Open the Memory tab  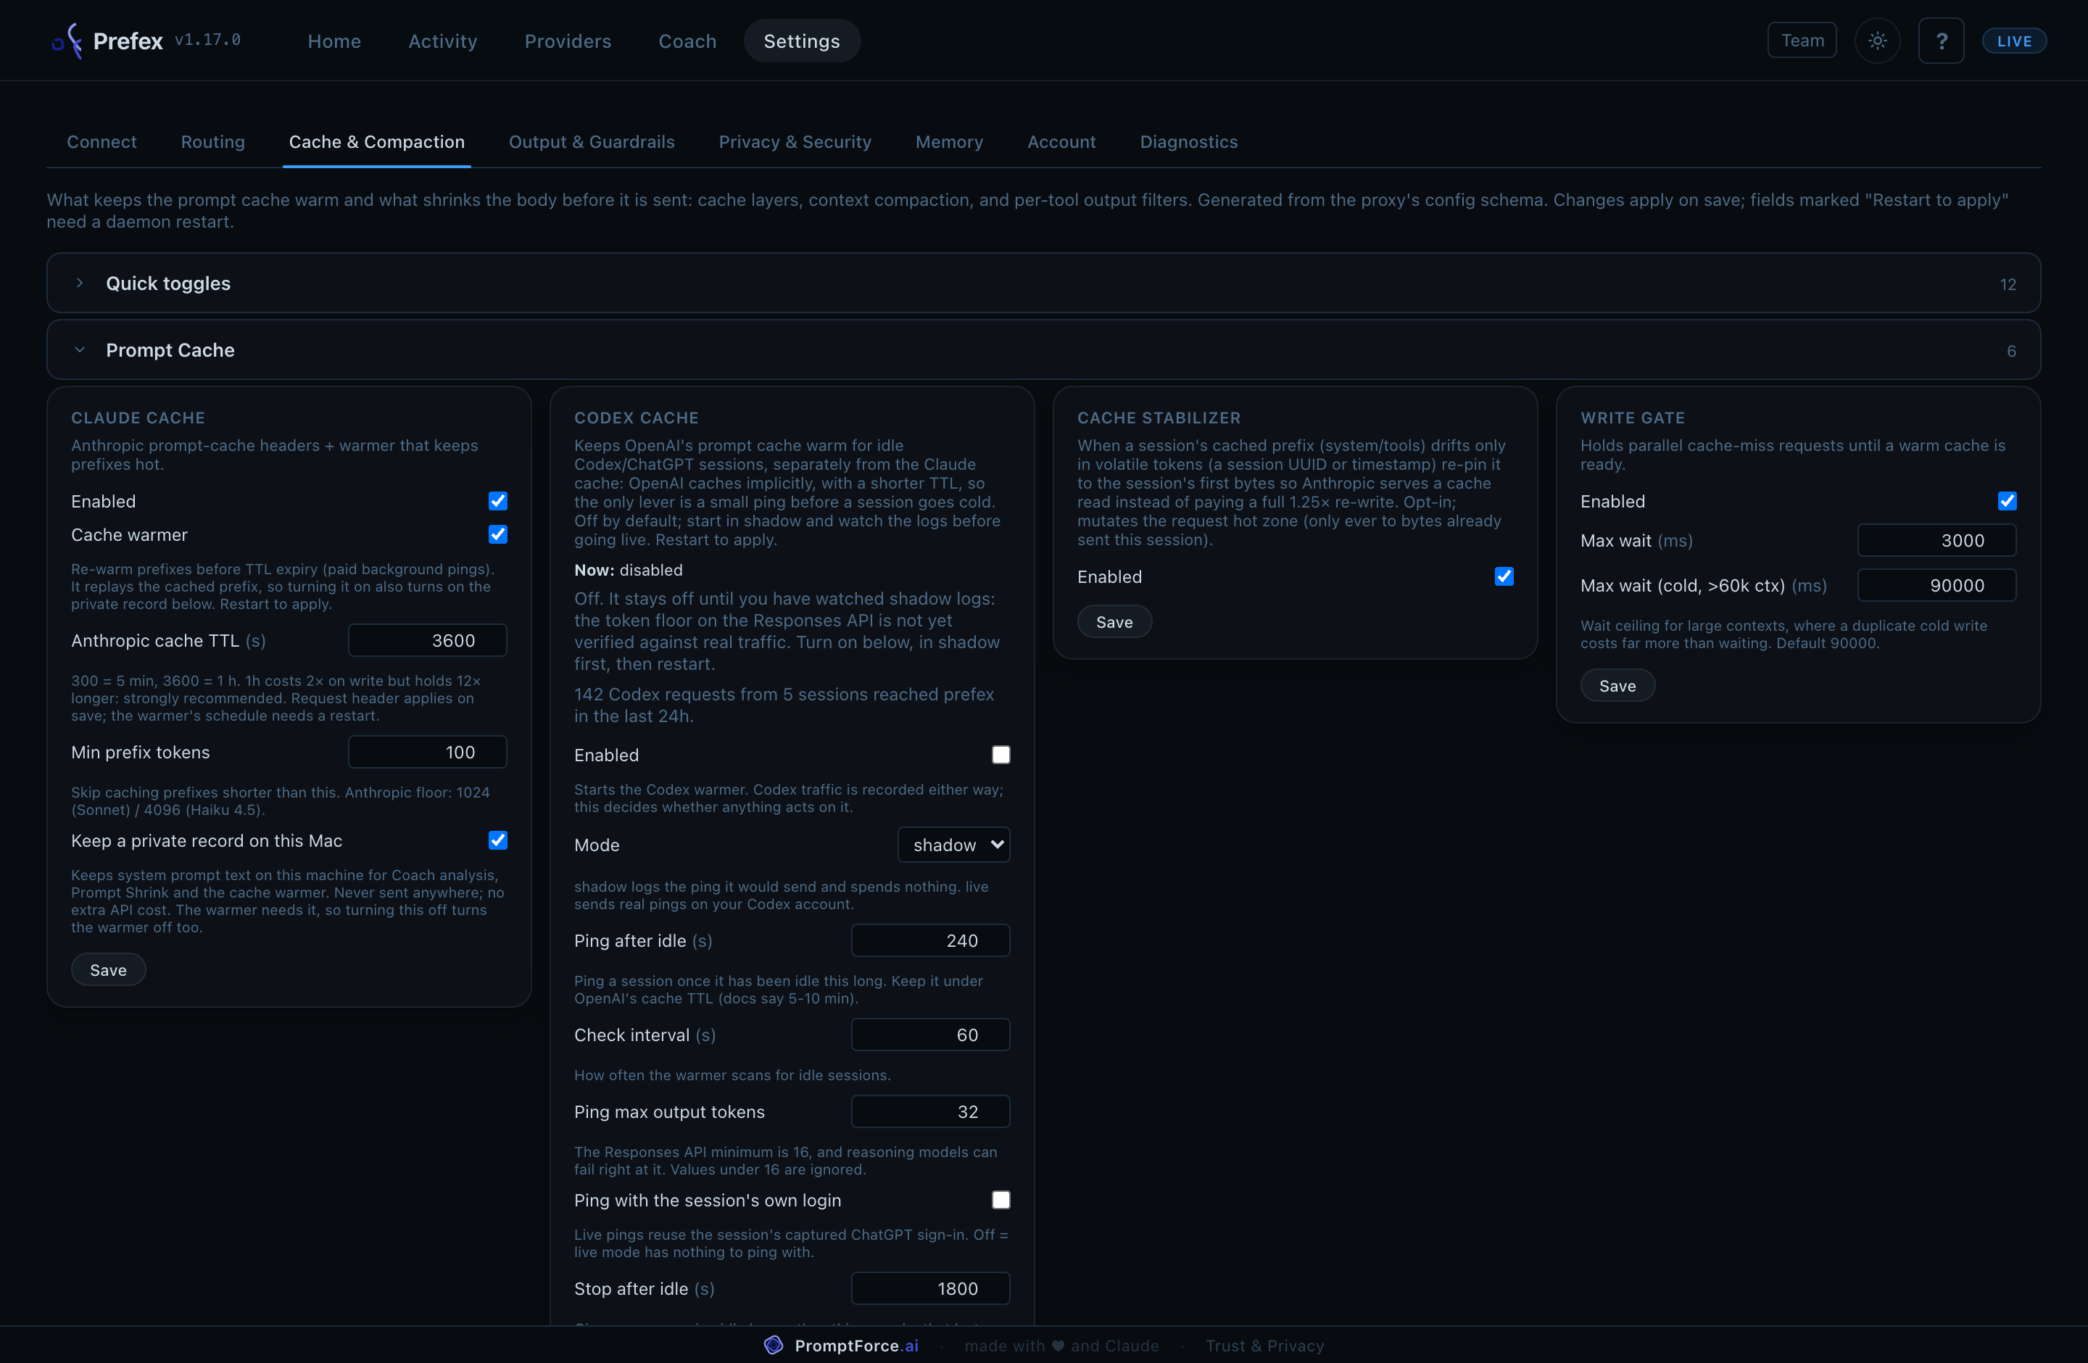(x=948, y=142)
